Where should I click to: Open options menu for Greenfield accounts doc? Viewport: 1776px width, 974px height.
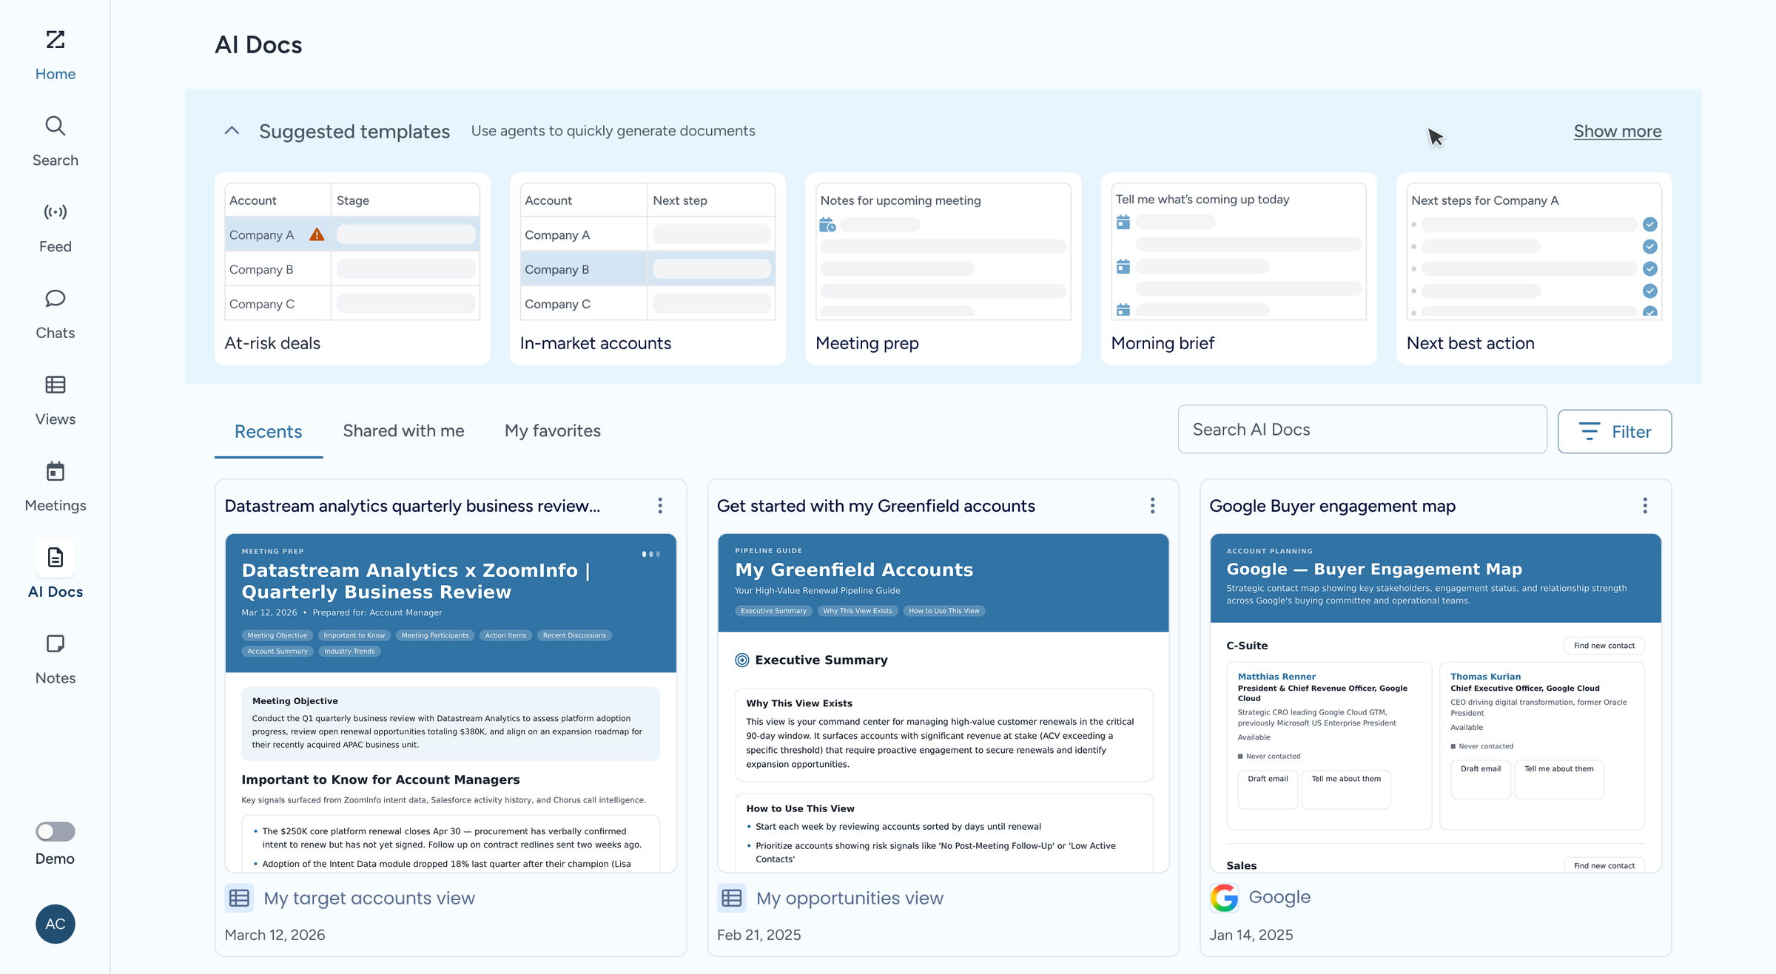1152,506
